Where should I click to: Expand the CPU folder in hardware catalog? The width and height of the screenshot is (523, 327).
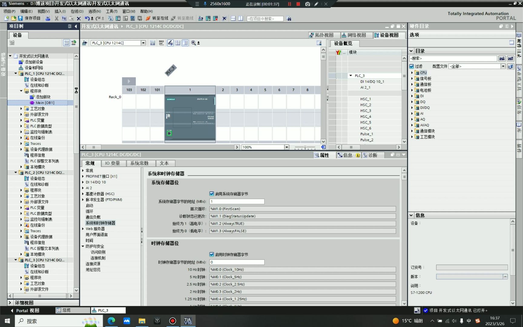point(412,73)
